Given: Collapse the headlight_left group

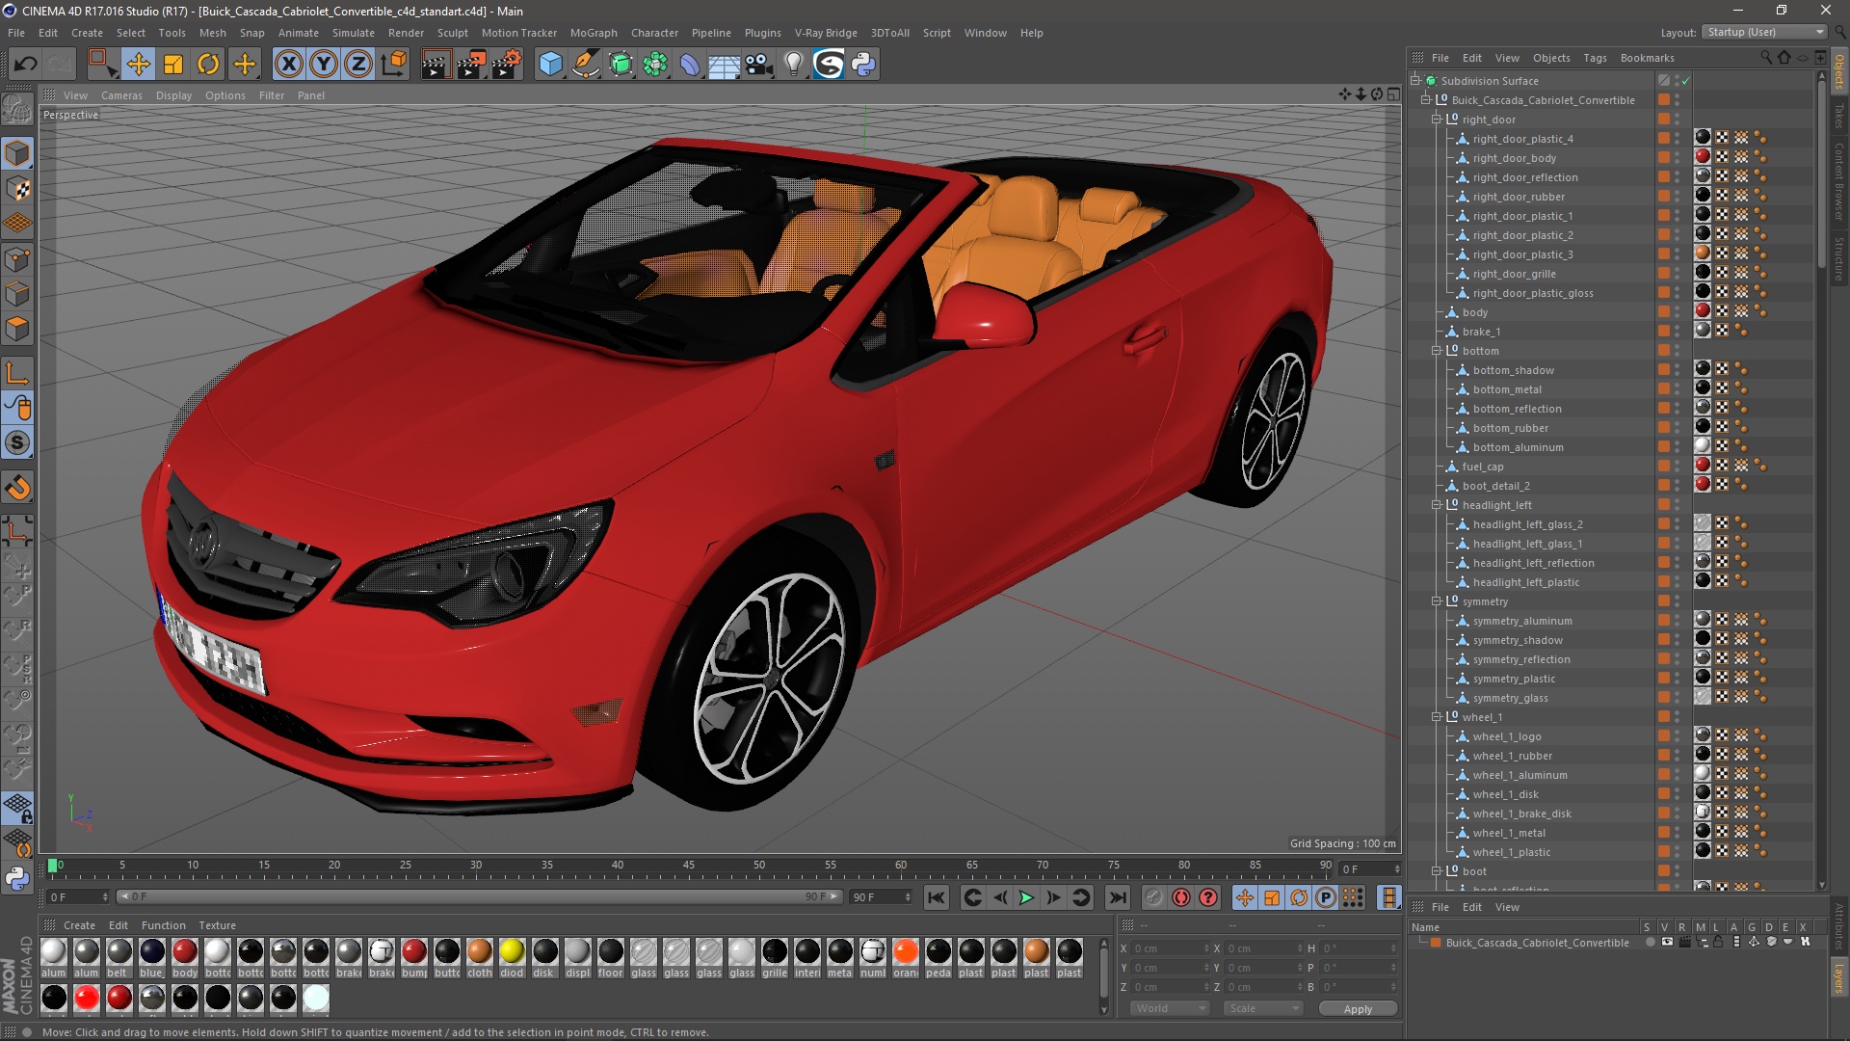Looking at the screenshot, I should (x=1437, y=505).
